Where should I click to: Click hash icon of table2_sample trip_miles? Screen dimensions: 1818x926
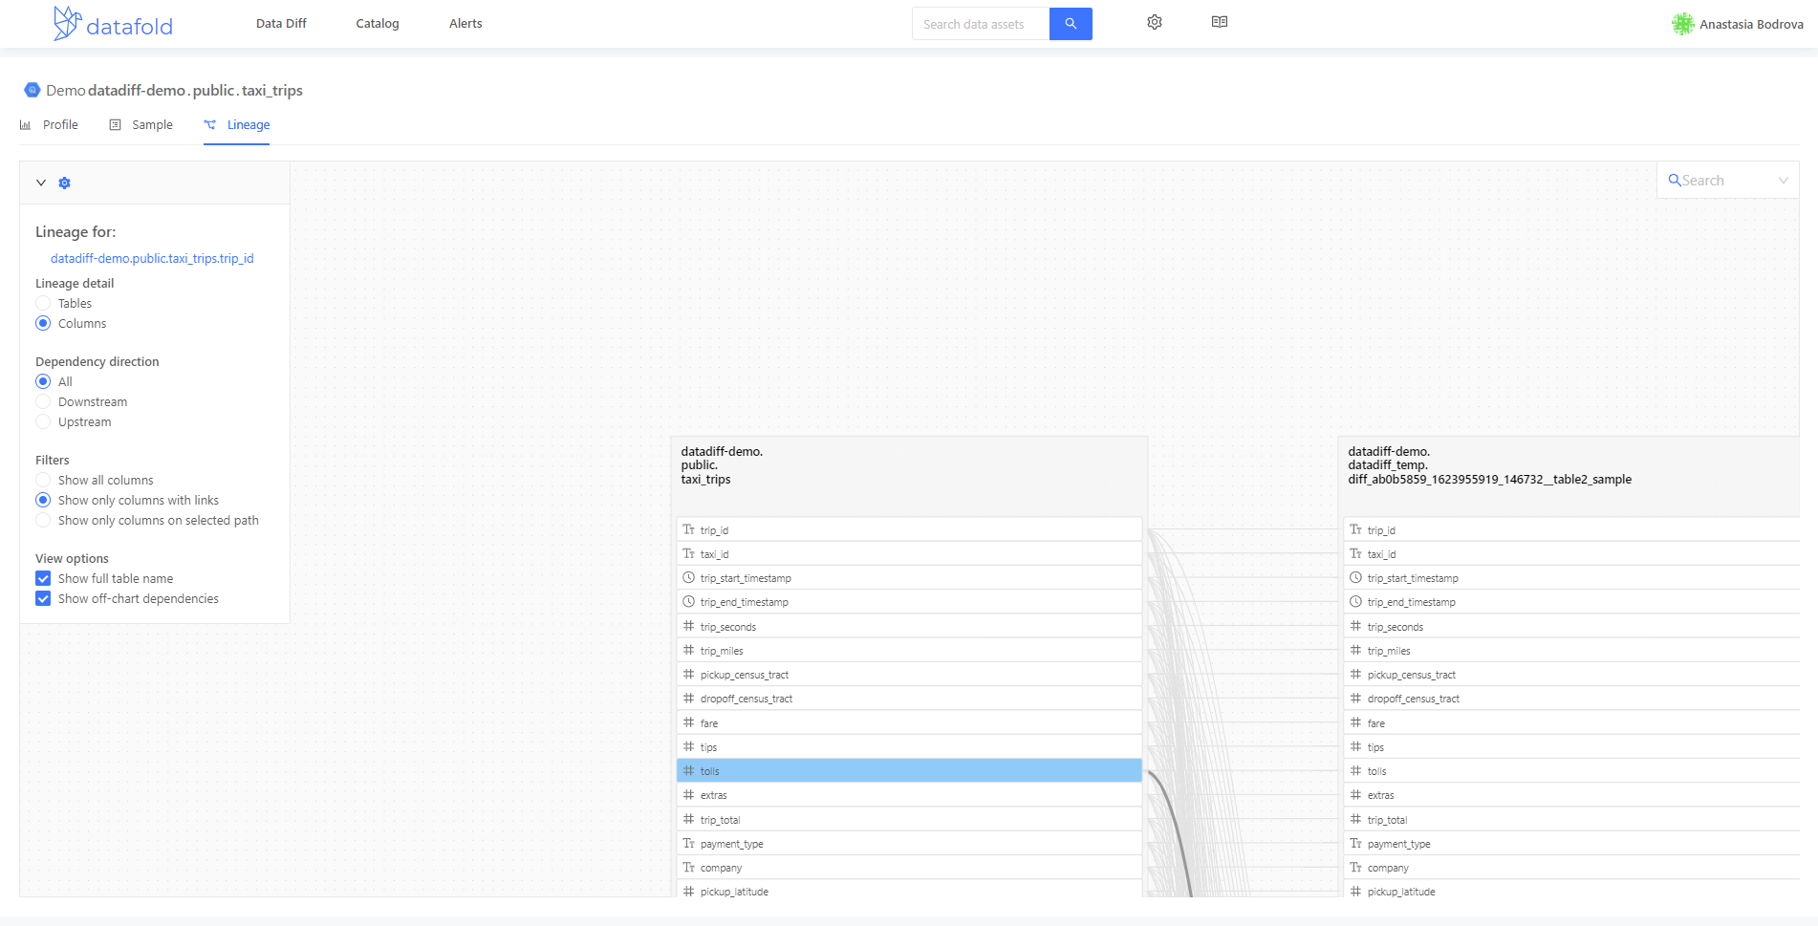pos(1355,650)
